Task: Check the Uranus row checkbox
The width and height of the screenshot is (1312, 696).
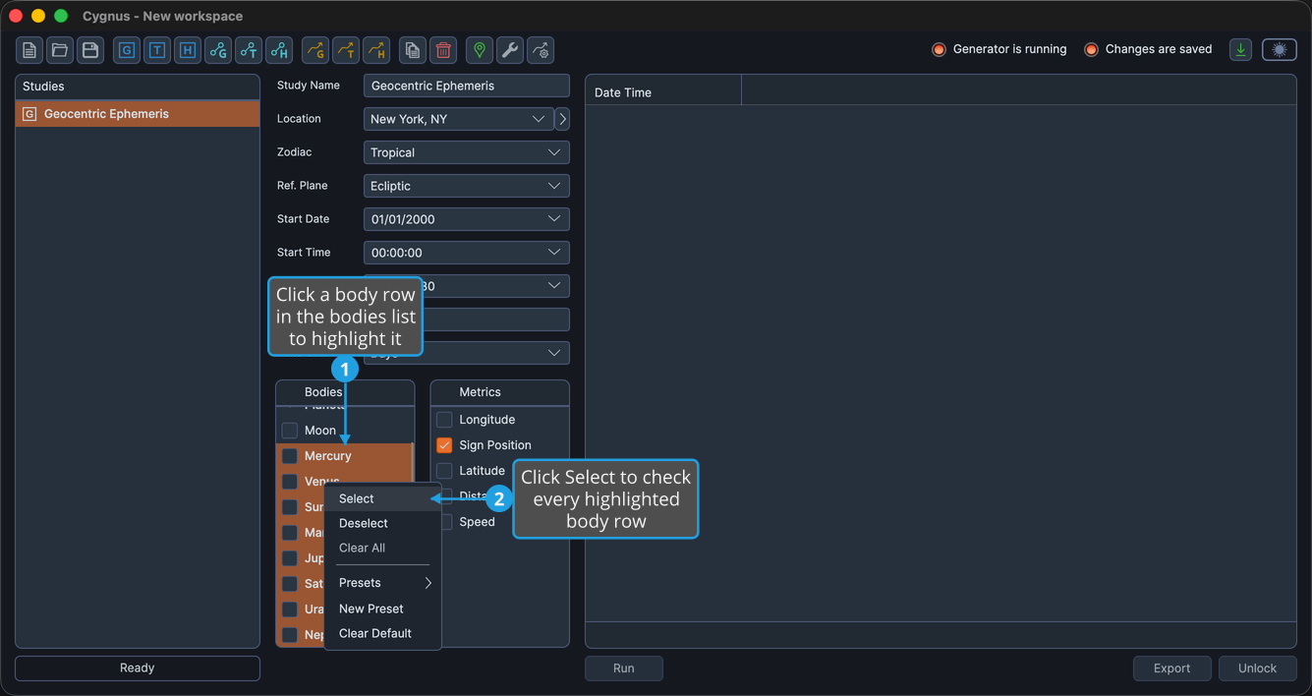Action: click(290, 609)
